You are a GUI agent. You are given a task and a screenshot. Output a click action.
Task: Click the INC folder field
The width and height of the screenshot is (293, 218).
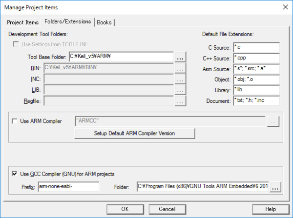pyautogui.click(x=108, y=79)
